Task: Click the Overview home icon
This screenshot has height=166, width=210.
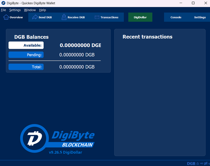Action: [x=6, y=17]
